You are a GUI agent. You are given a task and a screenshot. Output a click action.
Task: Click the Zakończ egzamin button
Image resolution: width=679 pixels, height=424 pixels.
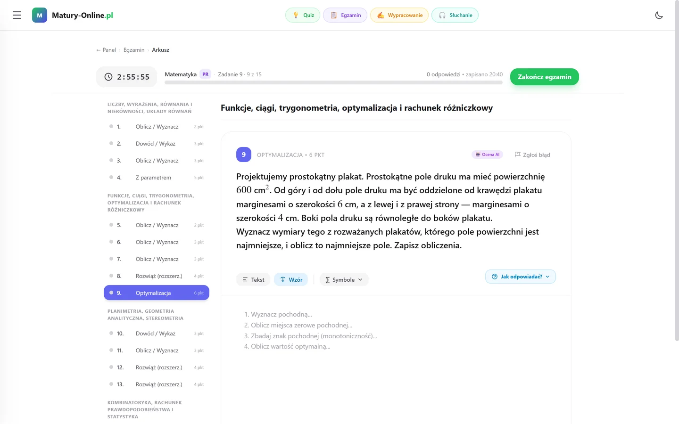545,77
